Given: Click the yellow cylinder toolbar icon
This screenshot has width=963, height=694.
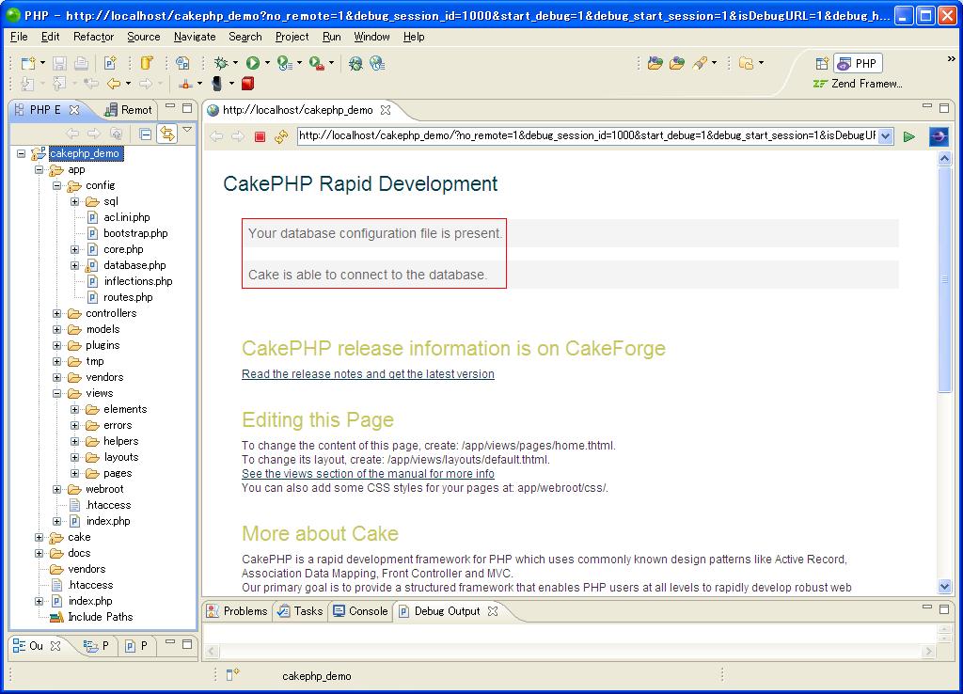Looking at the screenshot, I should click(146, 63).
